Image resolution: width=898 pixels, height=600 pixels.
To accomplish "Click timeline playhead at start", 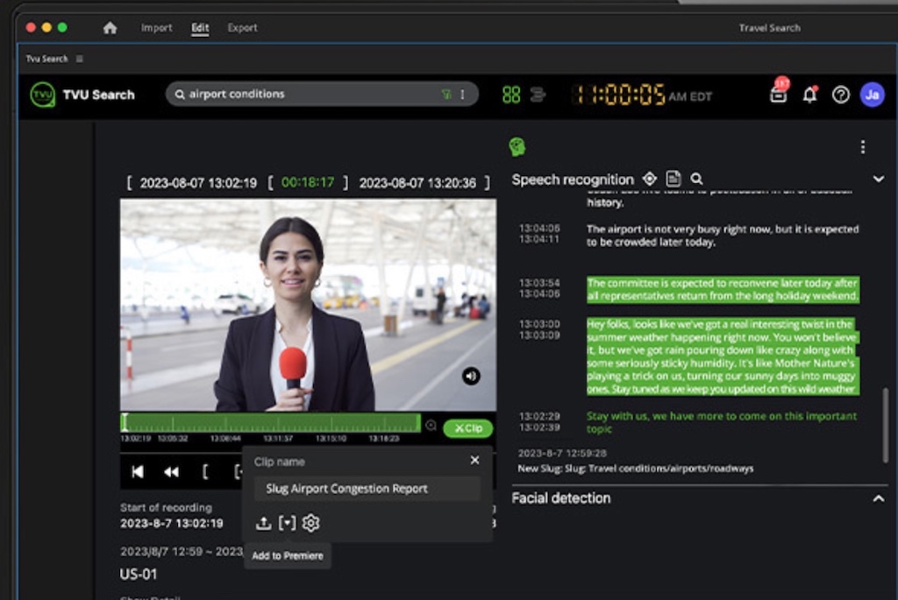I will [x=125, y=423].
